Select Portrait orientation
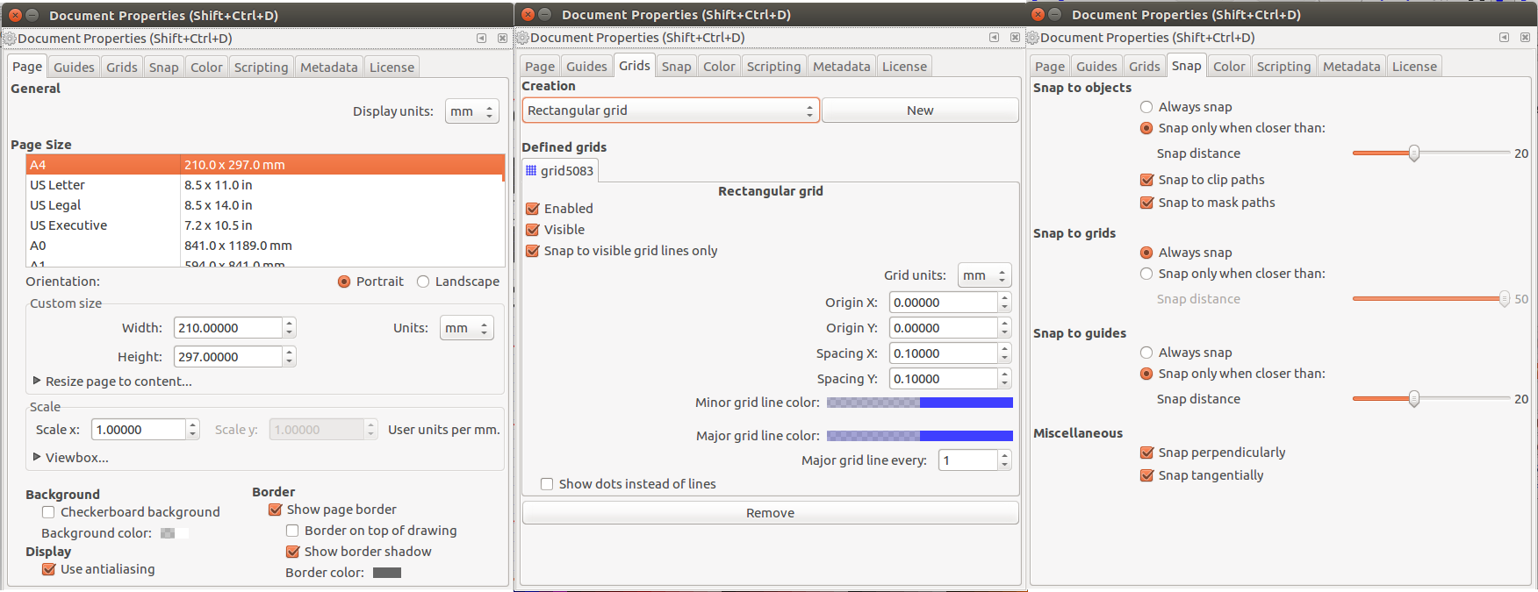 point(344,282)
